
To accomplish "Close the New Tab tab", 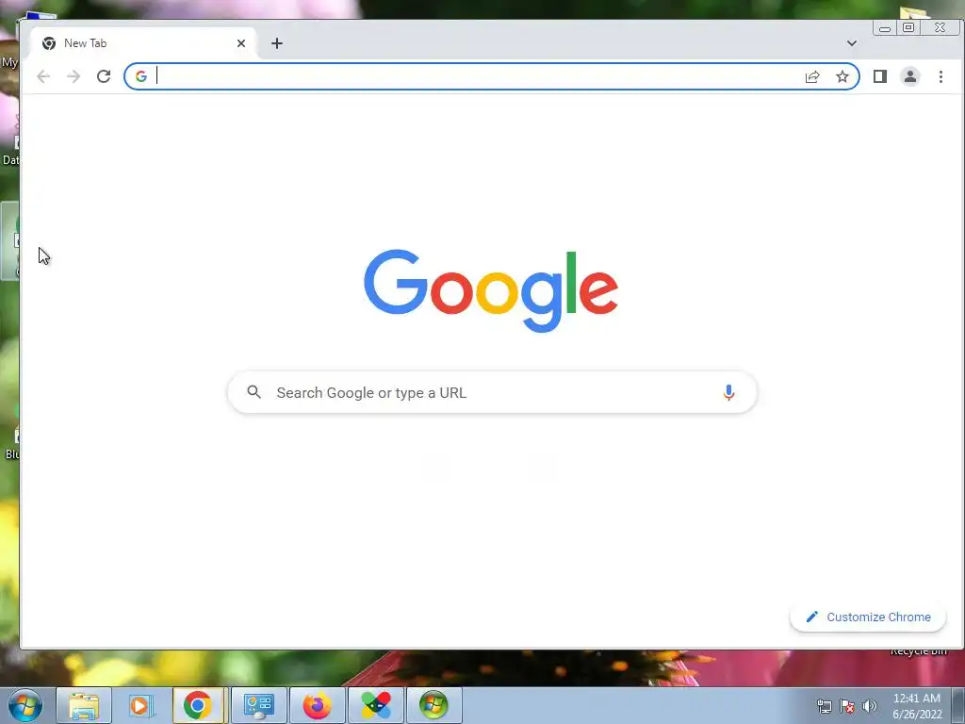I will (241, 43).
